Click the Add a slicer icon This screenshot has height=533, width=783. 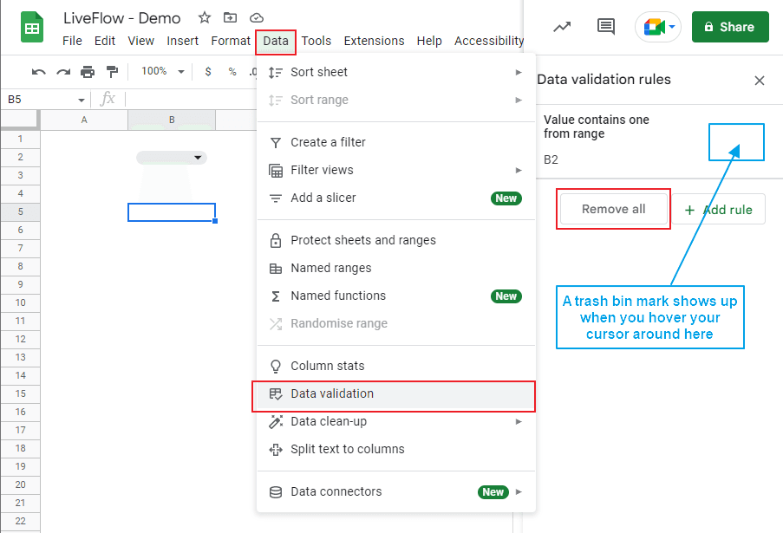[276, 198]
